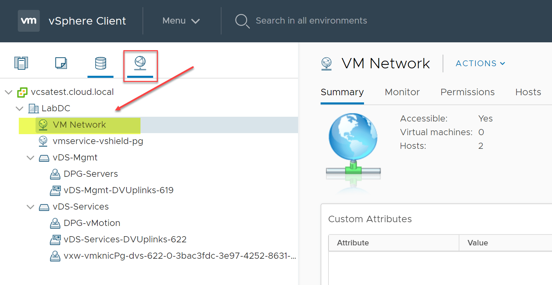Image resolution: width=552 pixels, height=285 pixels.
Task: Click the Hosts count 2
Action: coord(481,146)
